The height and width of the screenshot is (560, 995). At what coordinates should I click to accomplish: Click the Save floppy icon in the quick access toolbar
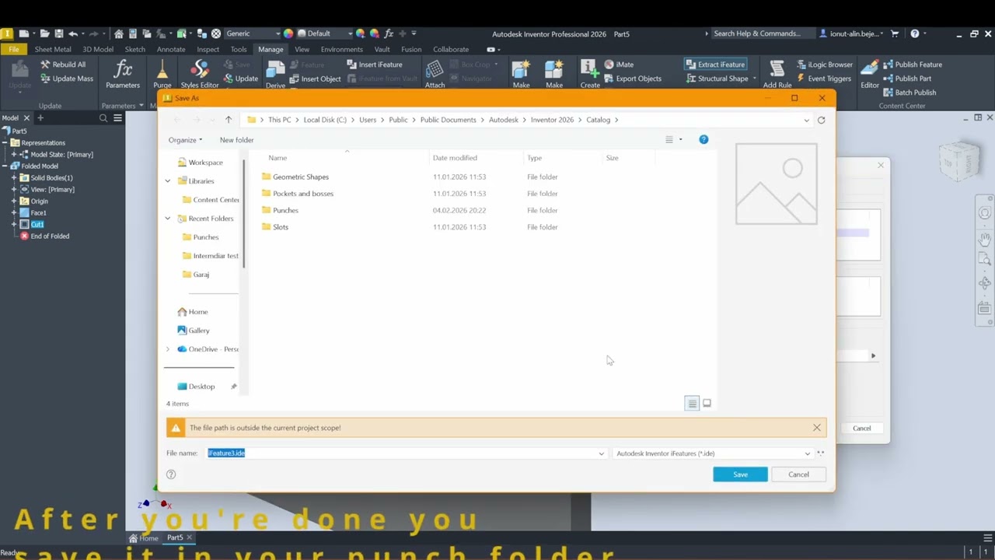[x=58, y=33]
